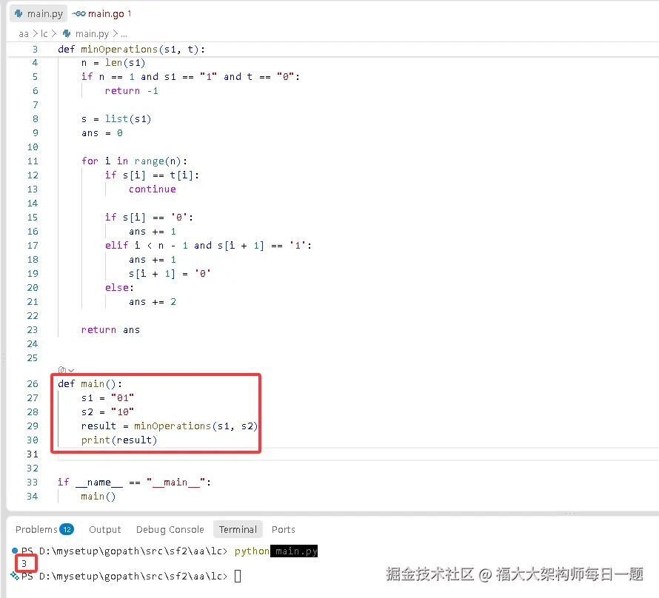Screen dimensions: 659x598
Task: Open the Debug Console panel tab
Action: pyautogui.click(x=170, y=529)
